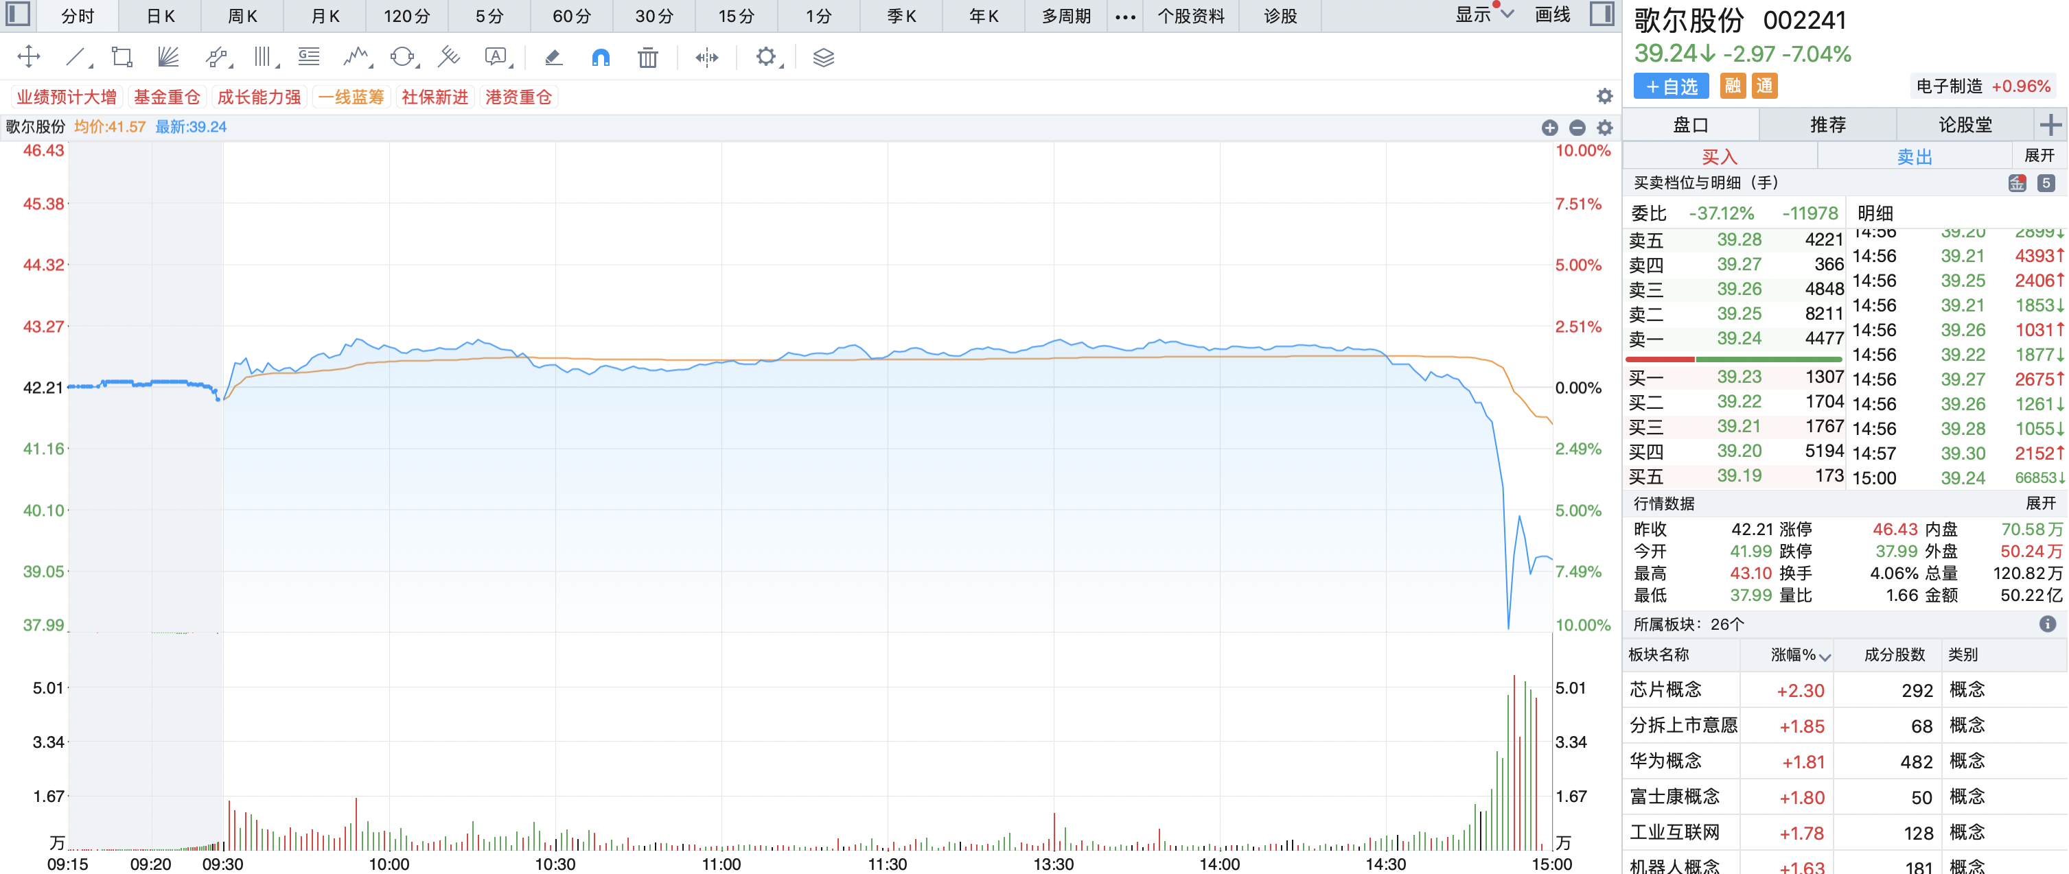Select the line drawing tool
The width and height of the screenshot is (2069, 874).
(x=76, y=57)
